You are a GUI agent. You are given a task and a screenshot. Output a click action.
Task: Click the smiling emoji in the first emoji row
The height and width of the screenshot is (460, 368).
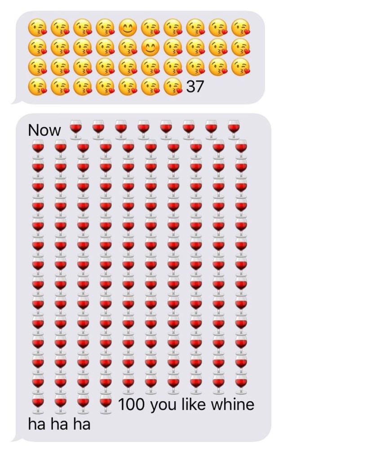pyautogui.click(x=128, y=28)
